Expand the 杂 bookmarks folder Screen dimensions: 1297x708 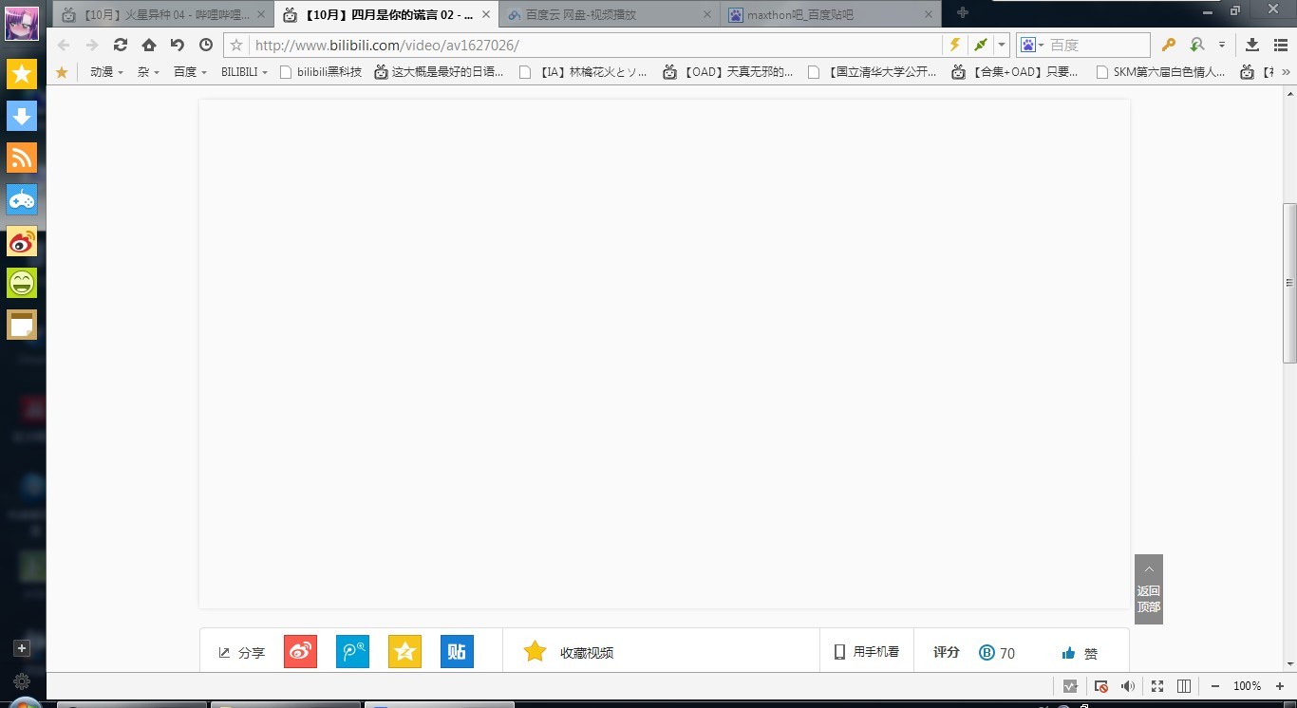(148, 72)
